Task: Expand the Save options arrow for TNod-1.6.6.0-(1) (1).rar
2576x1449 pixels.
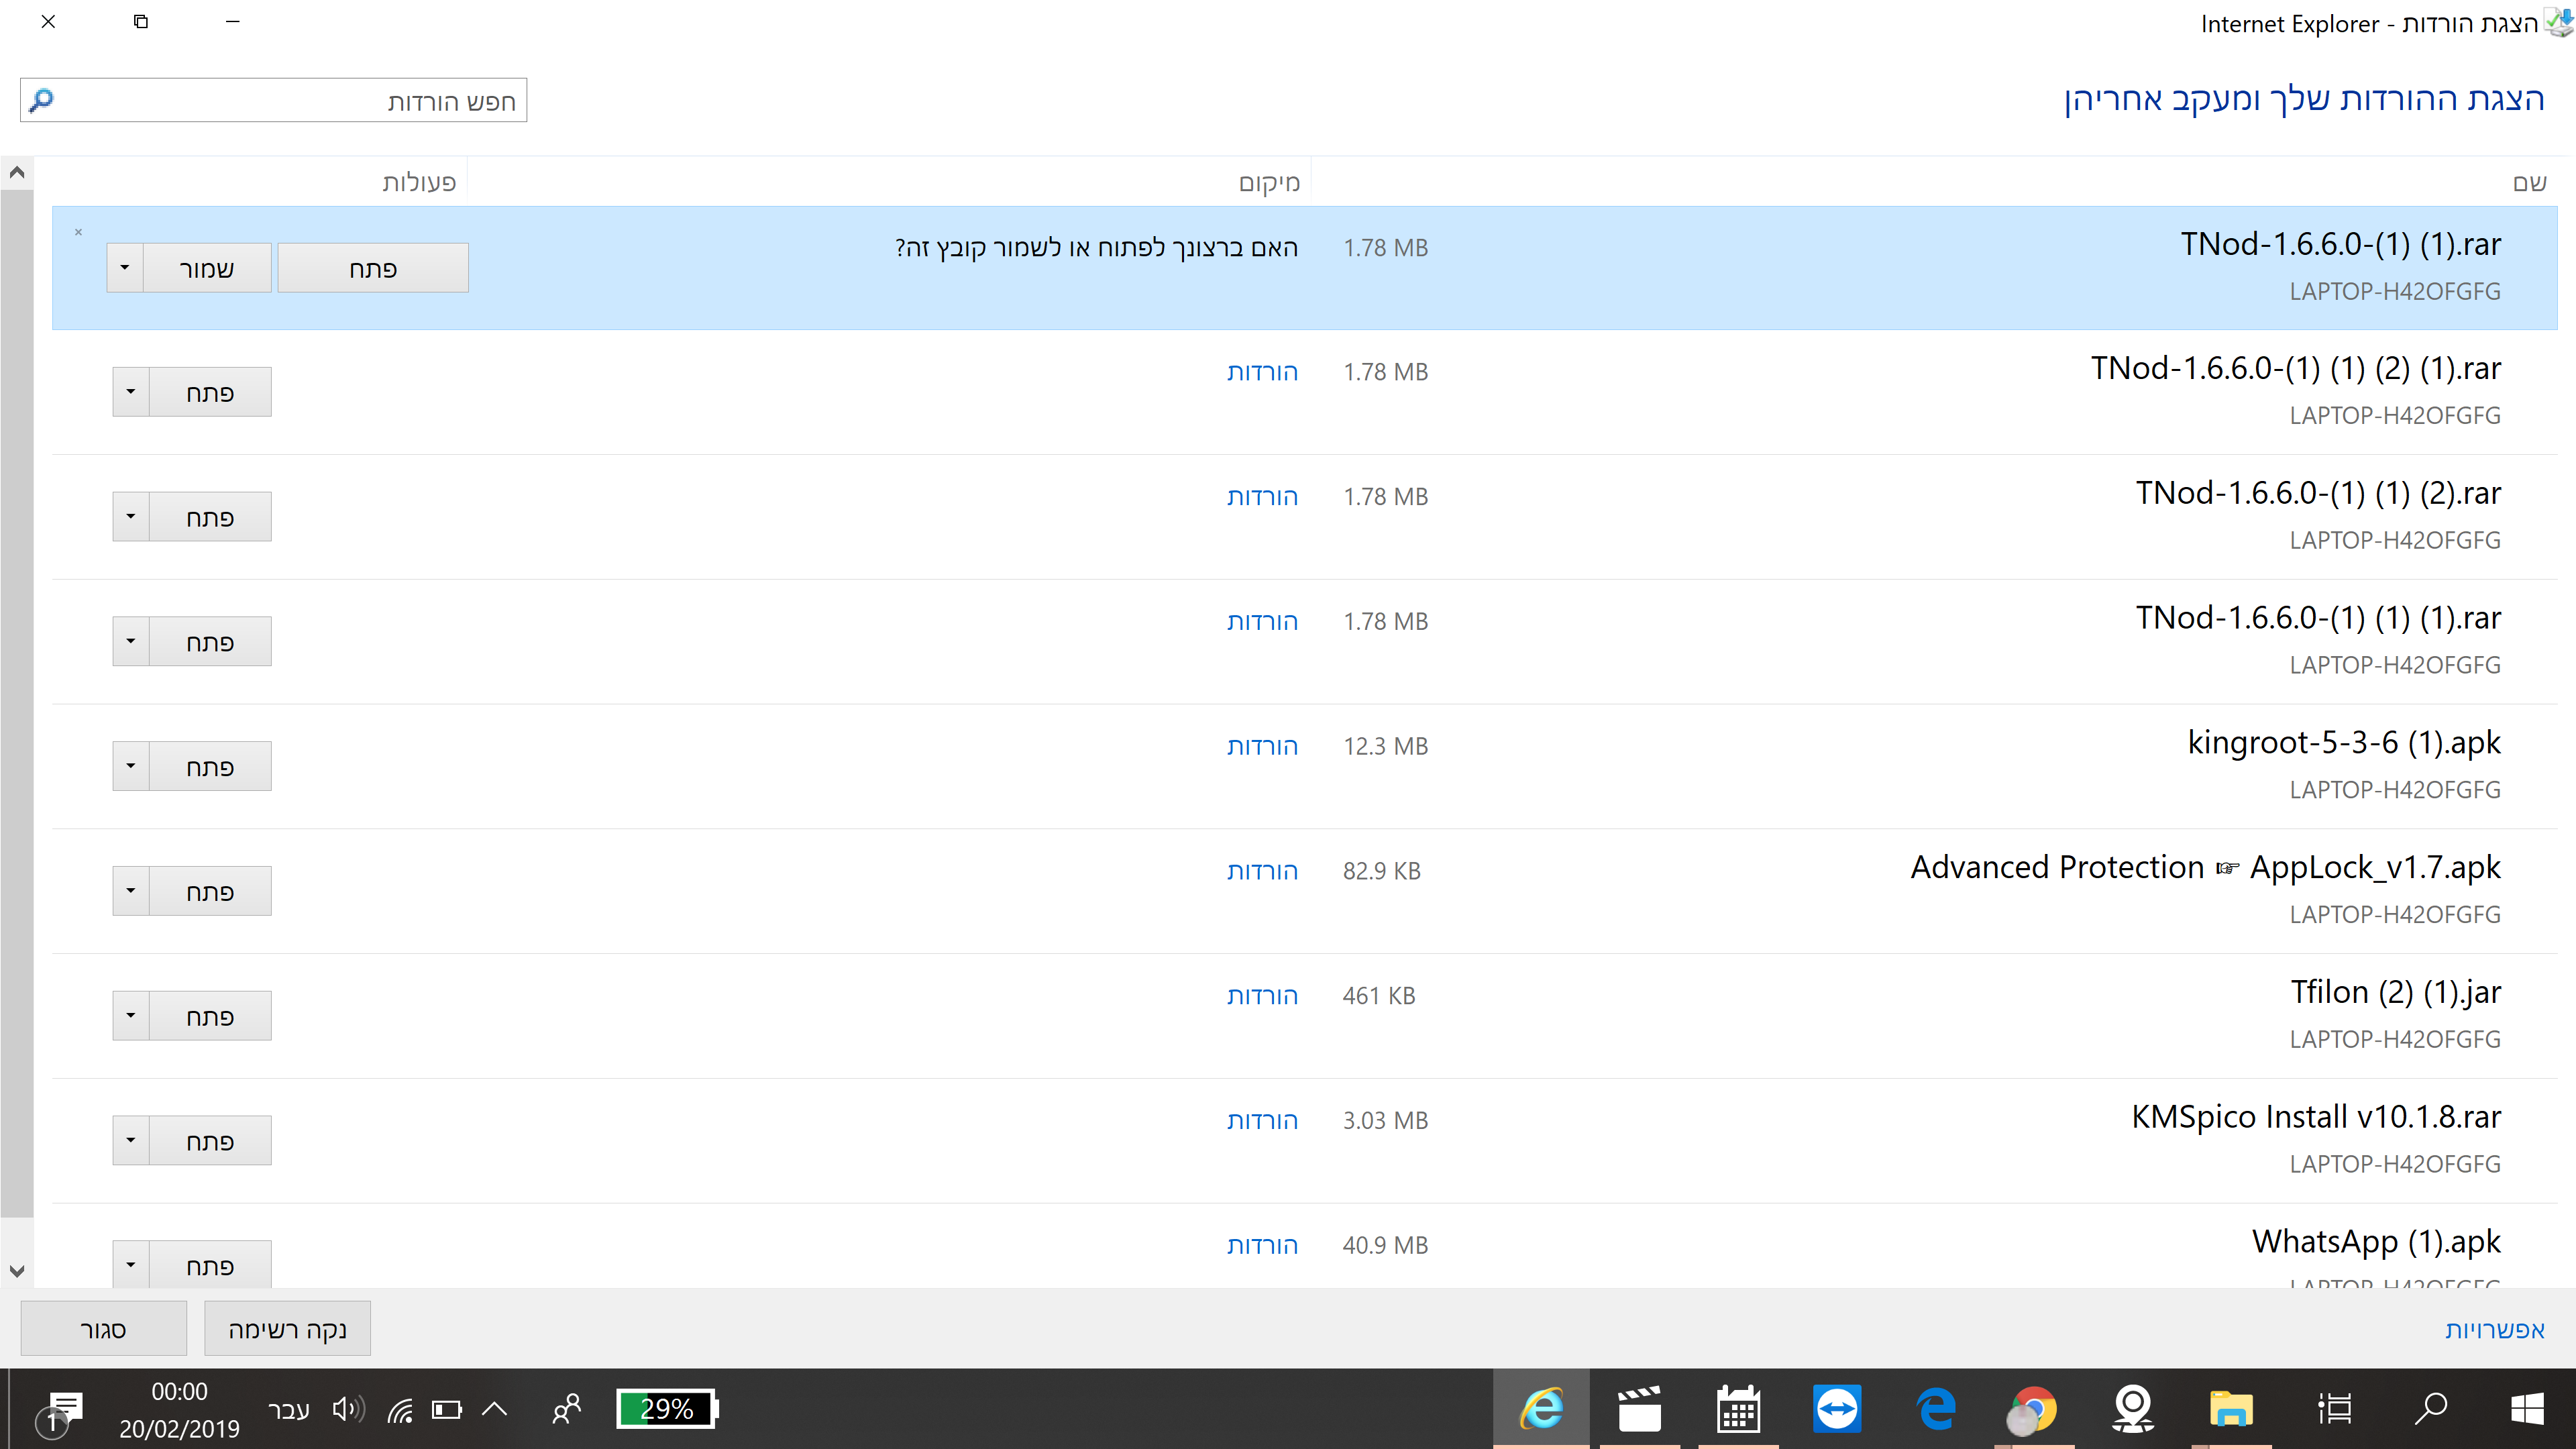Action: pos(125,268)
